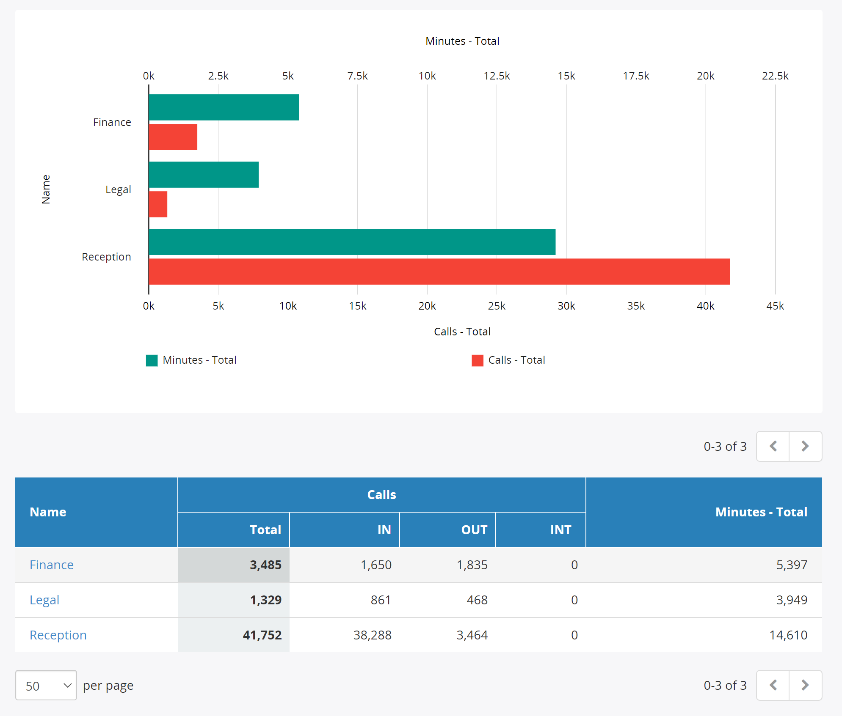Click Finance minutes value 5,397

(x=792, y=565)
